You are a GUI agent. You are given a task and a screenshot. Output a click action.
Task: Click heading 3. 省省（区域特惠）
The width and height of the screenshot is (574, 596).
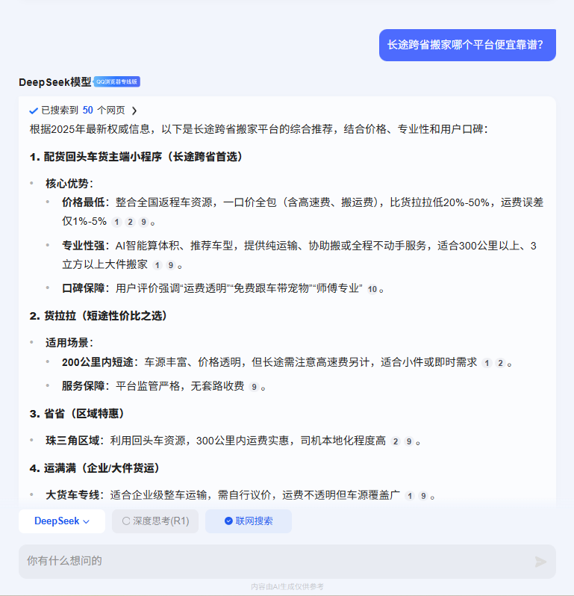77,414
